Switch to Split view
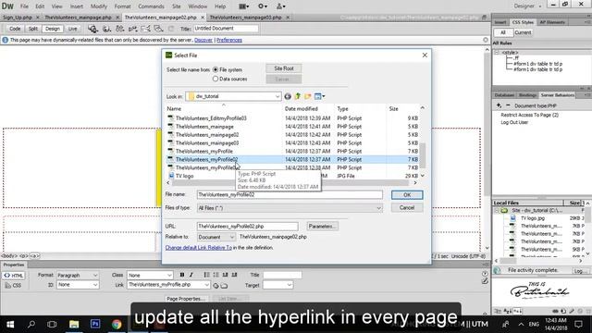This screenshot has width=592, height=333. click(33, 29)
